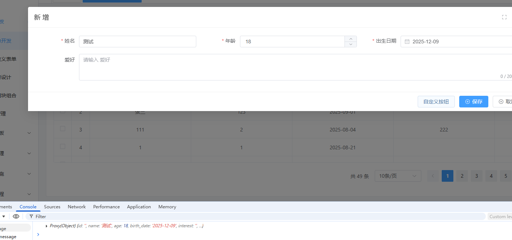Focus the 姓名 input field
The image size is (512, 240).
point(137,42)
